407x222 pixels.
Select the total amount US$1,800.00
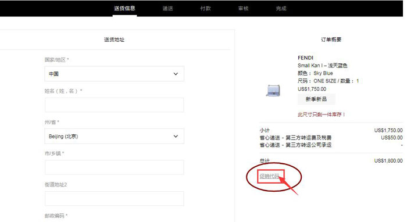click(x=388, y=161)
